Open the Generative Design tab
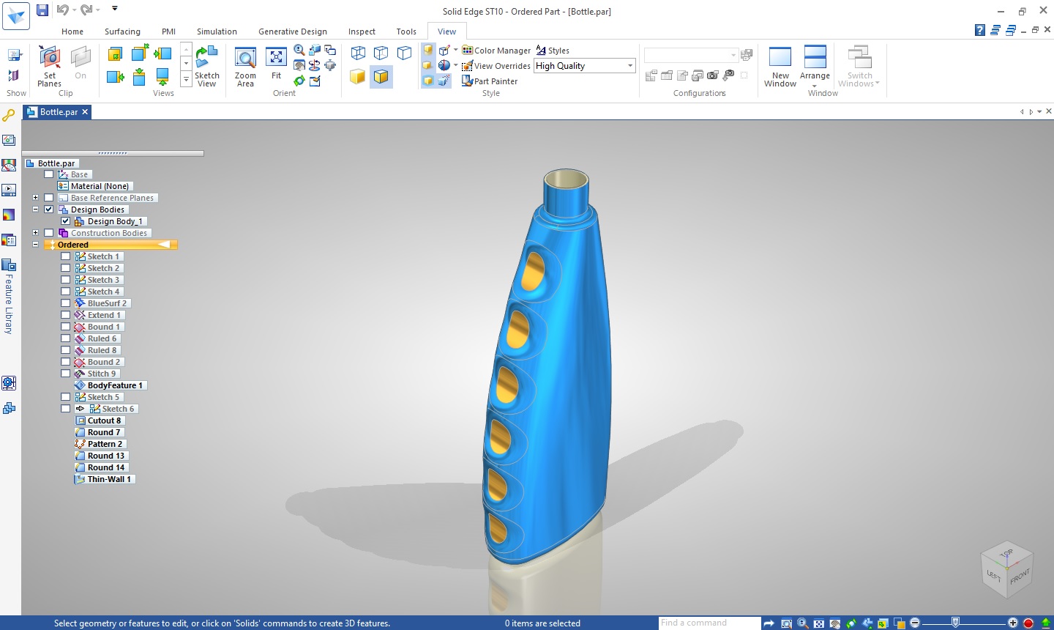Viewport: 1054px width, 630px height. coord(293,31)
